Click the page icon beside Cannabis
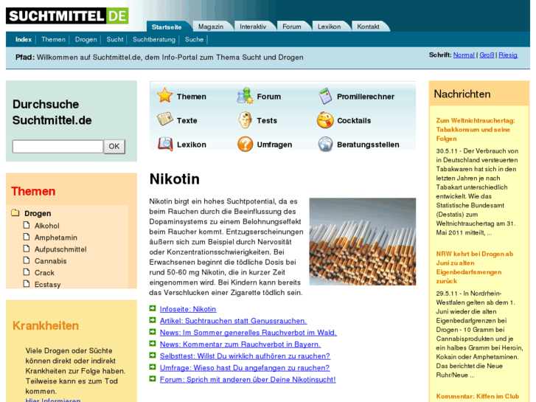Image resolution: width=536 pixels, height=402 pixels. (27, 260)
